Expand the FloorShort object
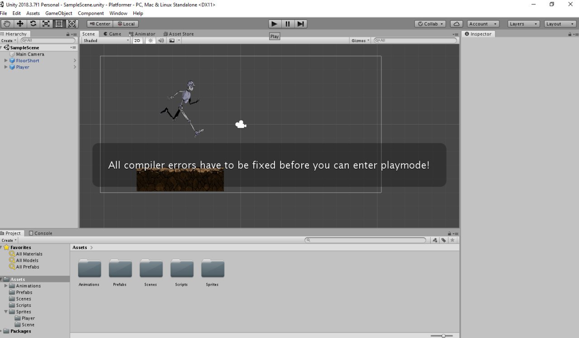Image resolution: width=579 pixels, height=338 pixels. click(6, 60)
